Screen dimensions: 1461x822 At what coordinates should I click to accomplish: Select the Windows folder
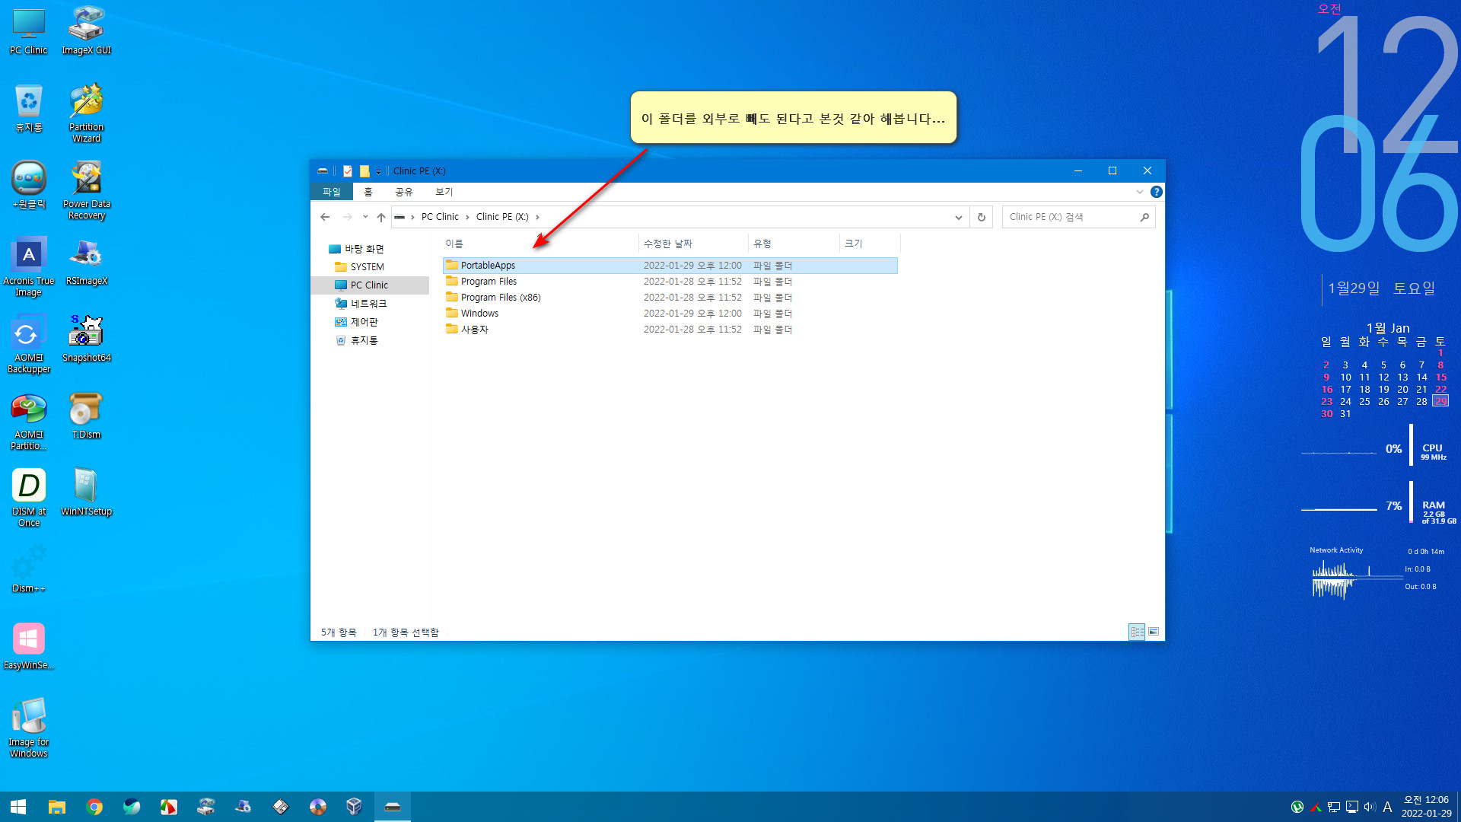(670, 314)
